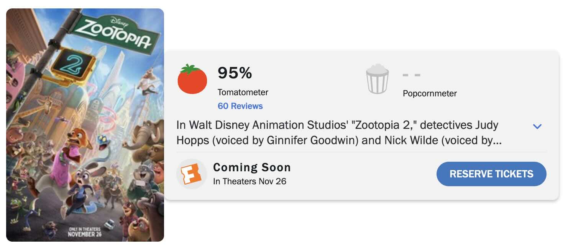Open the 60 Reviews link
The image size is (568, 247).
click(x=240, y=106)
